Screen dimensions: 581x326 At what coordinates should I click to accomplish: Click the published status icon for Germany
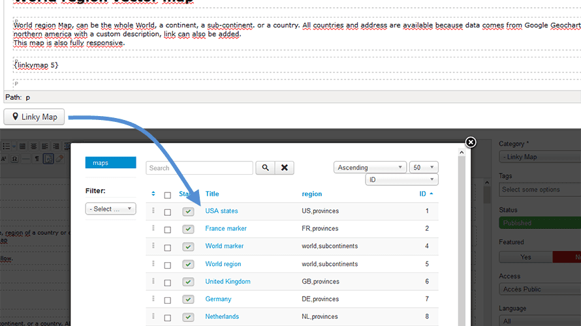[188, 299]
